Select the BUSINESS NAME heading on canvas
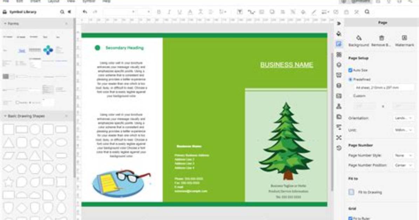Screen dimensions: 419x220 pyautogui.click(x=287, y=65)
